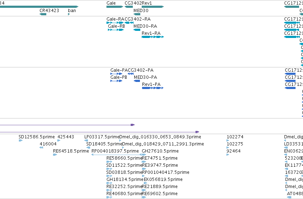Click the lower, longer purple arrow end
The height and width of the screenshot is (199, 303).
197,132
